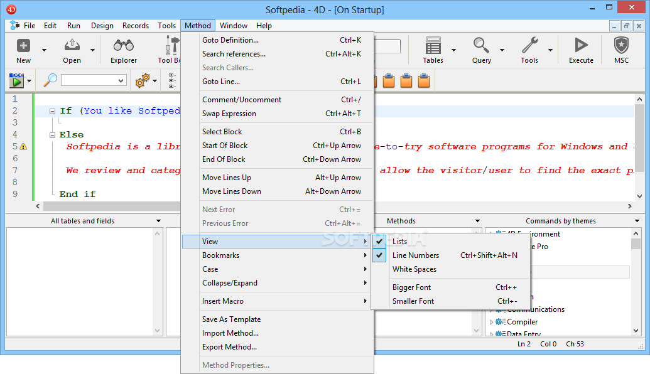Click the expand/collapse tree icon in toolbar
Screen dimensions: 650x374
point(172,80)
